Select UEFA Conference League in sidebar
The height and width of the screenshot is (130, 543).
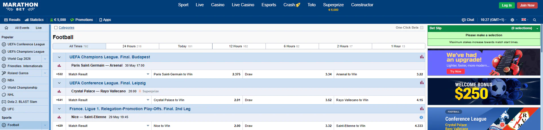26,44
